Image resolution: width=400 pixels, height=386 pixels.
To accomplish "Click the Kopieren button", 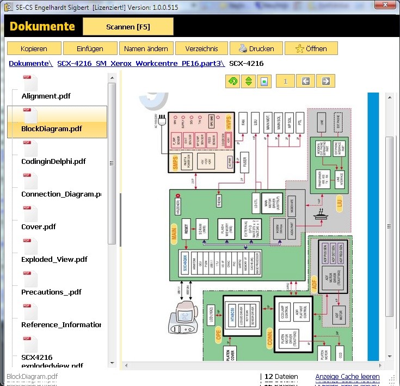I will tap(34, 48).
